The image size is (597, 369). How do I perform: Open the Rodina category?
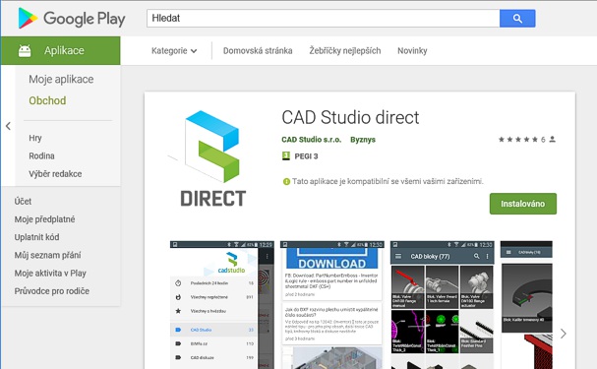coord(41,155)
